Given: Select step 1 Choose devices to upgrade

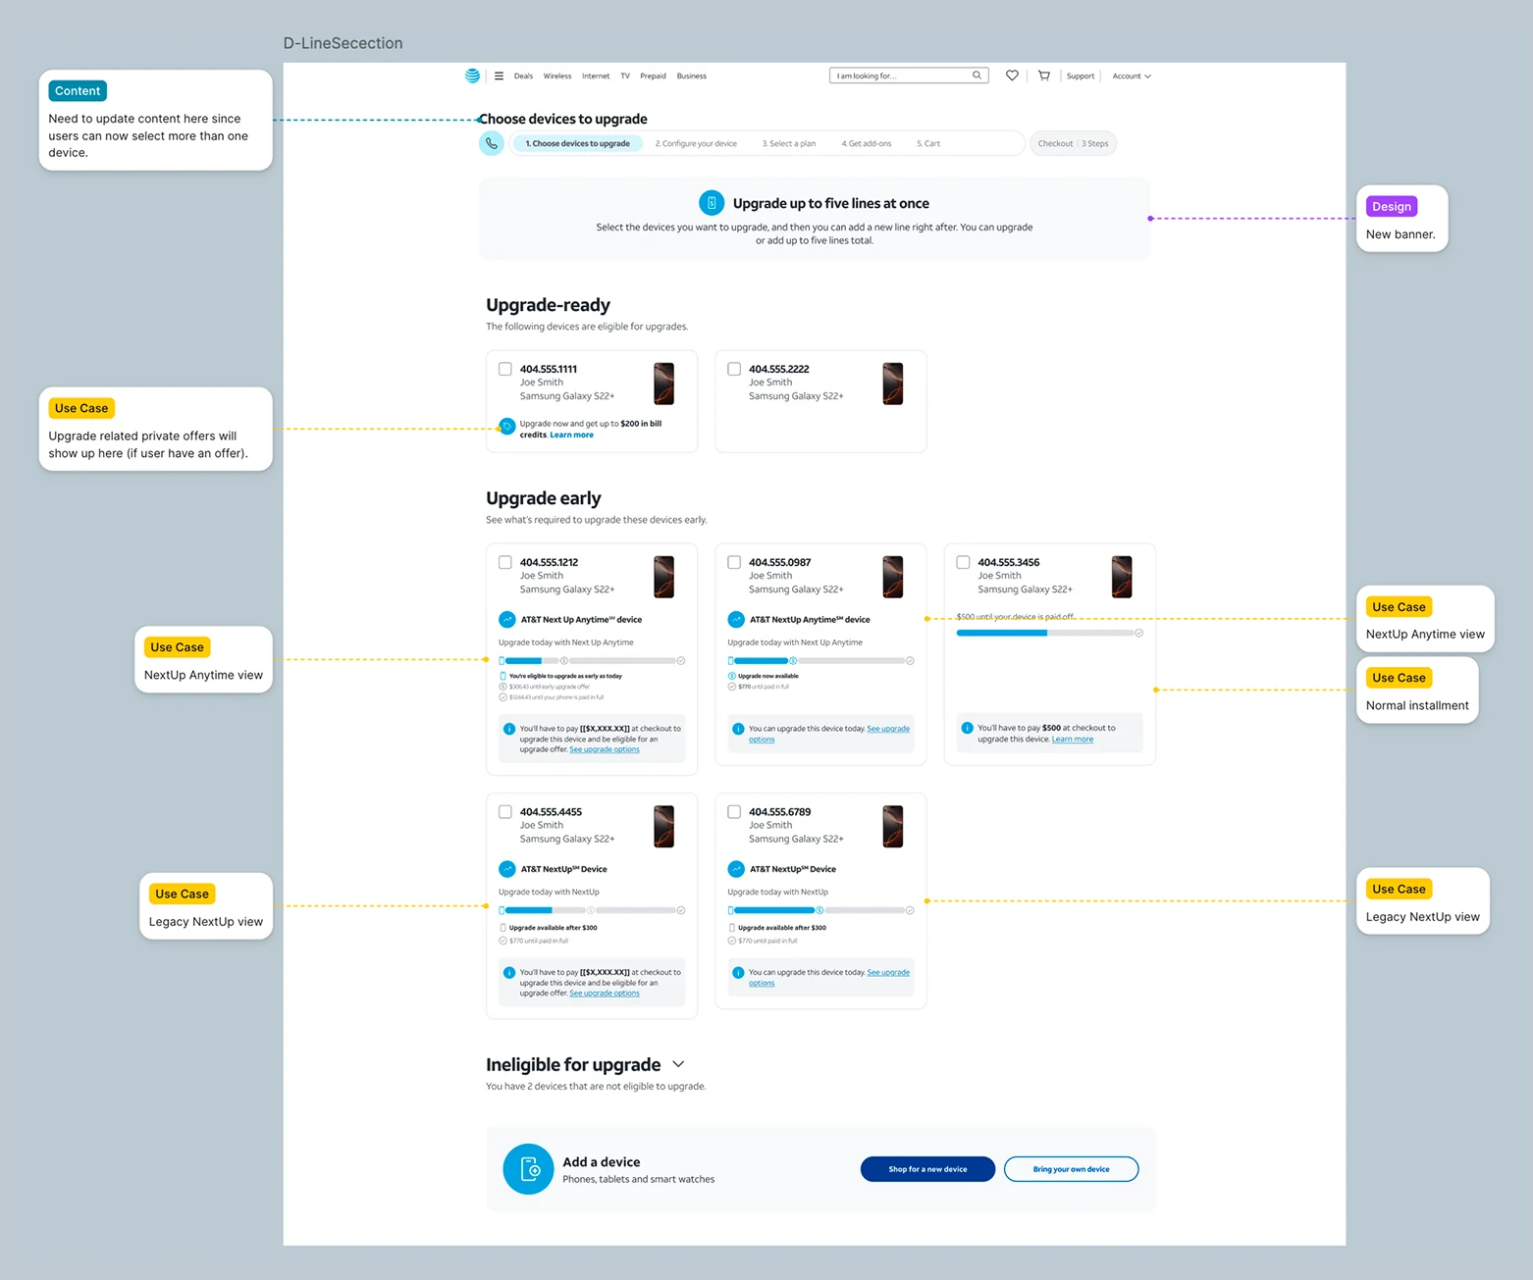Looking at the screenshot, I should [x=578, y=143].
